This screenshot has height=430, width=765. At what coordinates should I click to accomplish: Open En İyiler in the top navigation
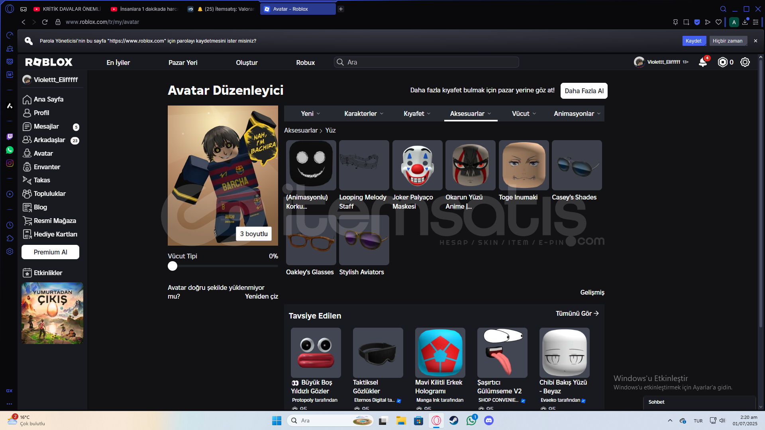pyautogui.click(x=118, y=63)
